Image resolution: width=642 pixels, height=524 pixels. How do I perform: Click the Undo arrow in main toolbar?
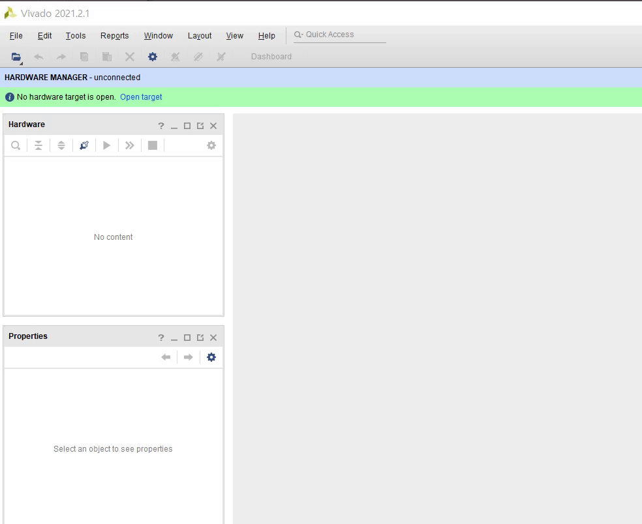38,57
